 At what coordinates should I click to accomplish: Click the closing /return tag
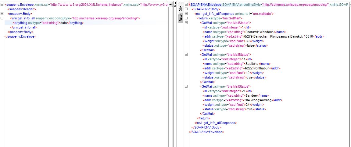203,118
